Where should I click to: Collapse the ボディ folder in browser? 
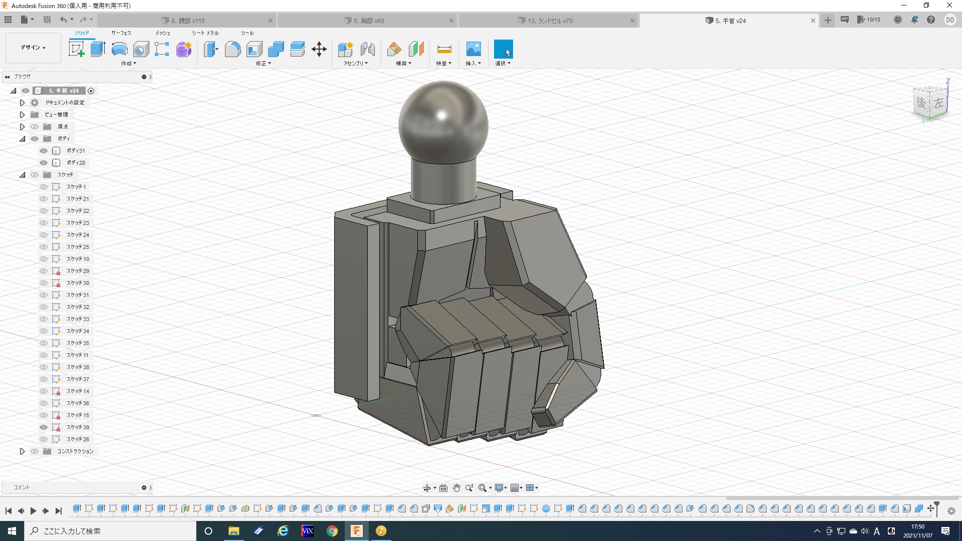pos(22,139)
